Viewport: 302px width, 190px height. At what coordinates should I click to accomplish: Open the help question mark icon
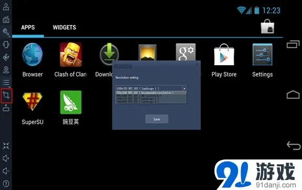[6, 184]
